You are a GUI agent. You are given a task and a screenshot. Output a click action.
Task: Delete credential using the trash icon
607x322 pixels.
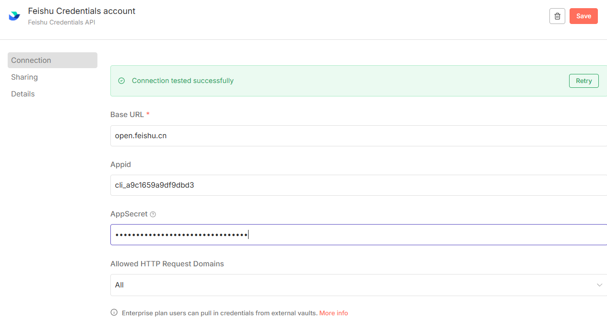tap(557, 16)
